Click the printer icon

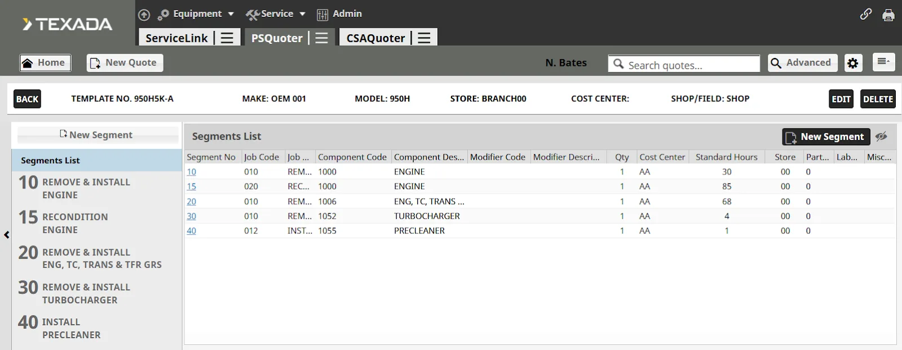888,15
